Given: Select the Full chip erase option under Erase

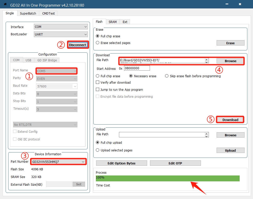Looking at the screenshot, I should (98, 36).
